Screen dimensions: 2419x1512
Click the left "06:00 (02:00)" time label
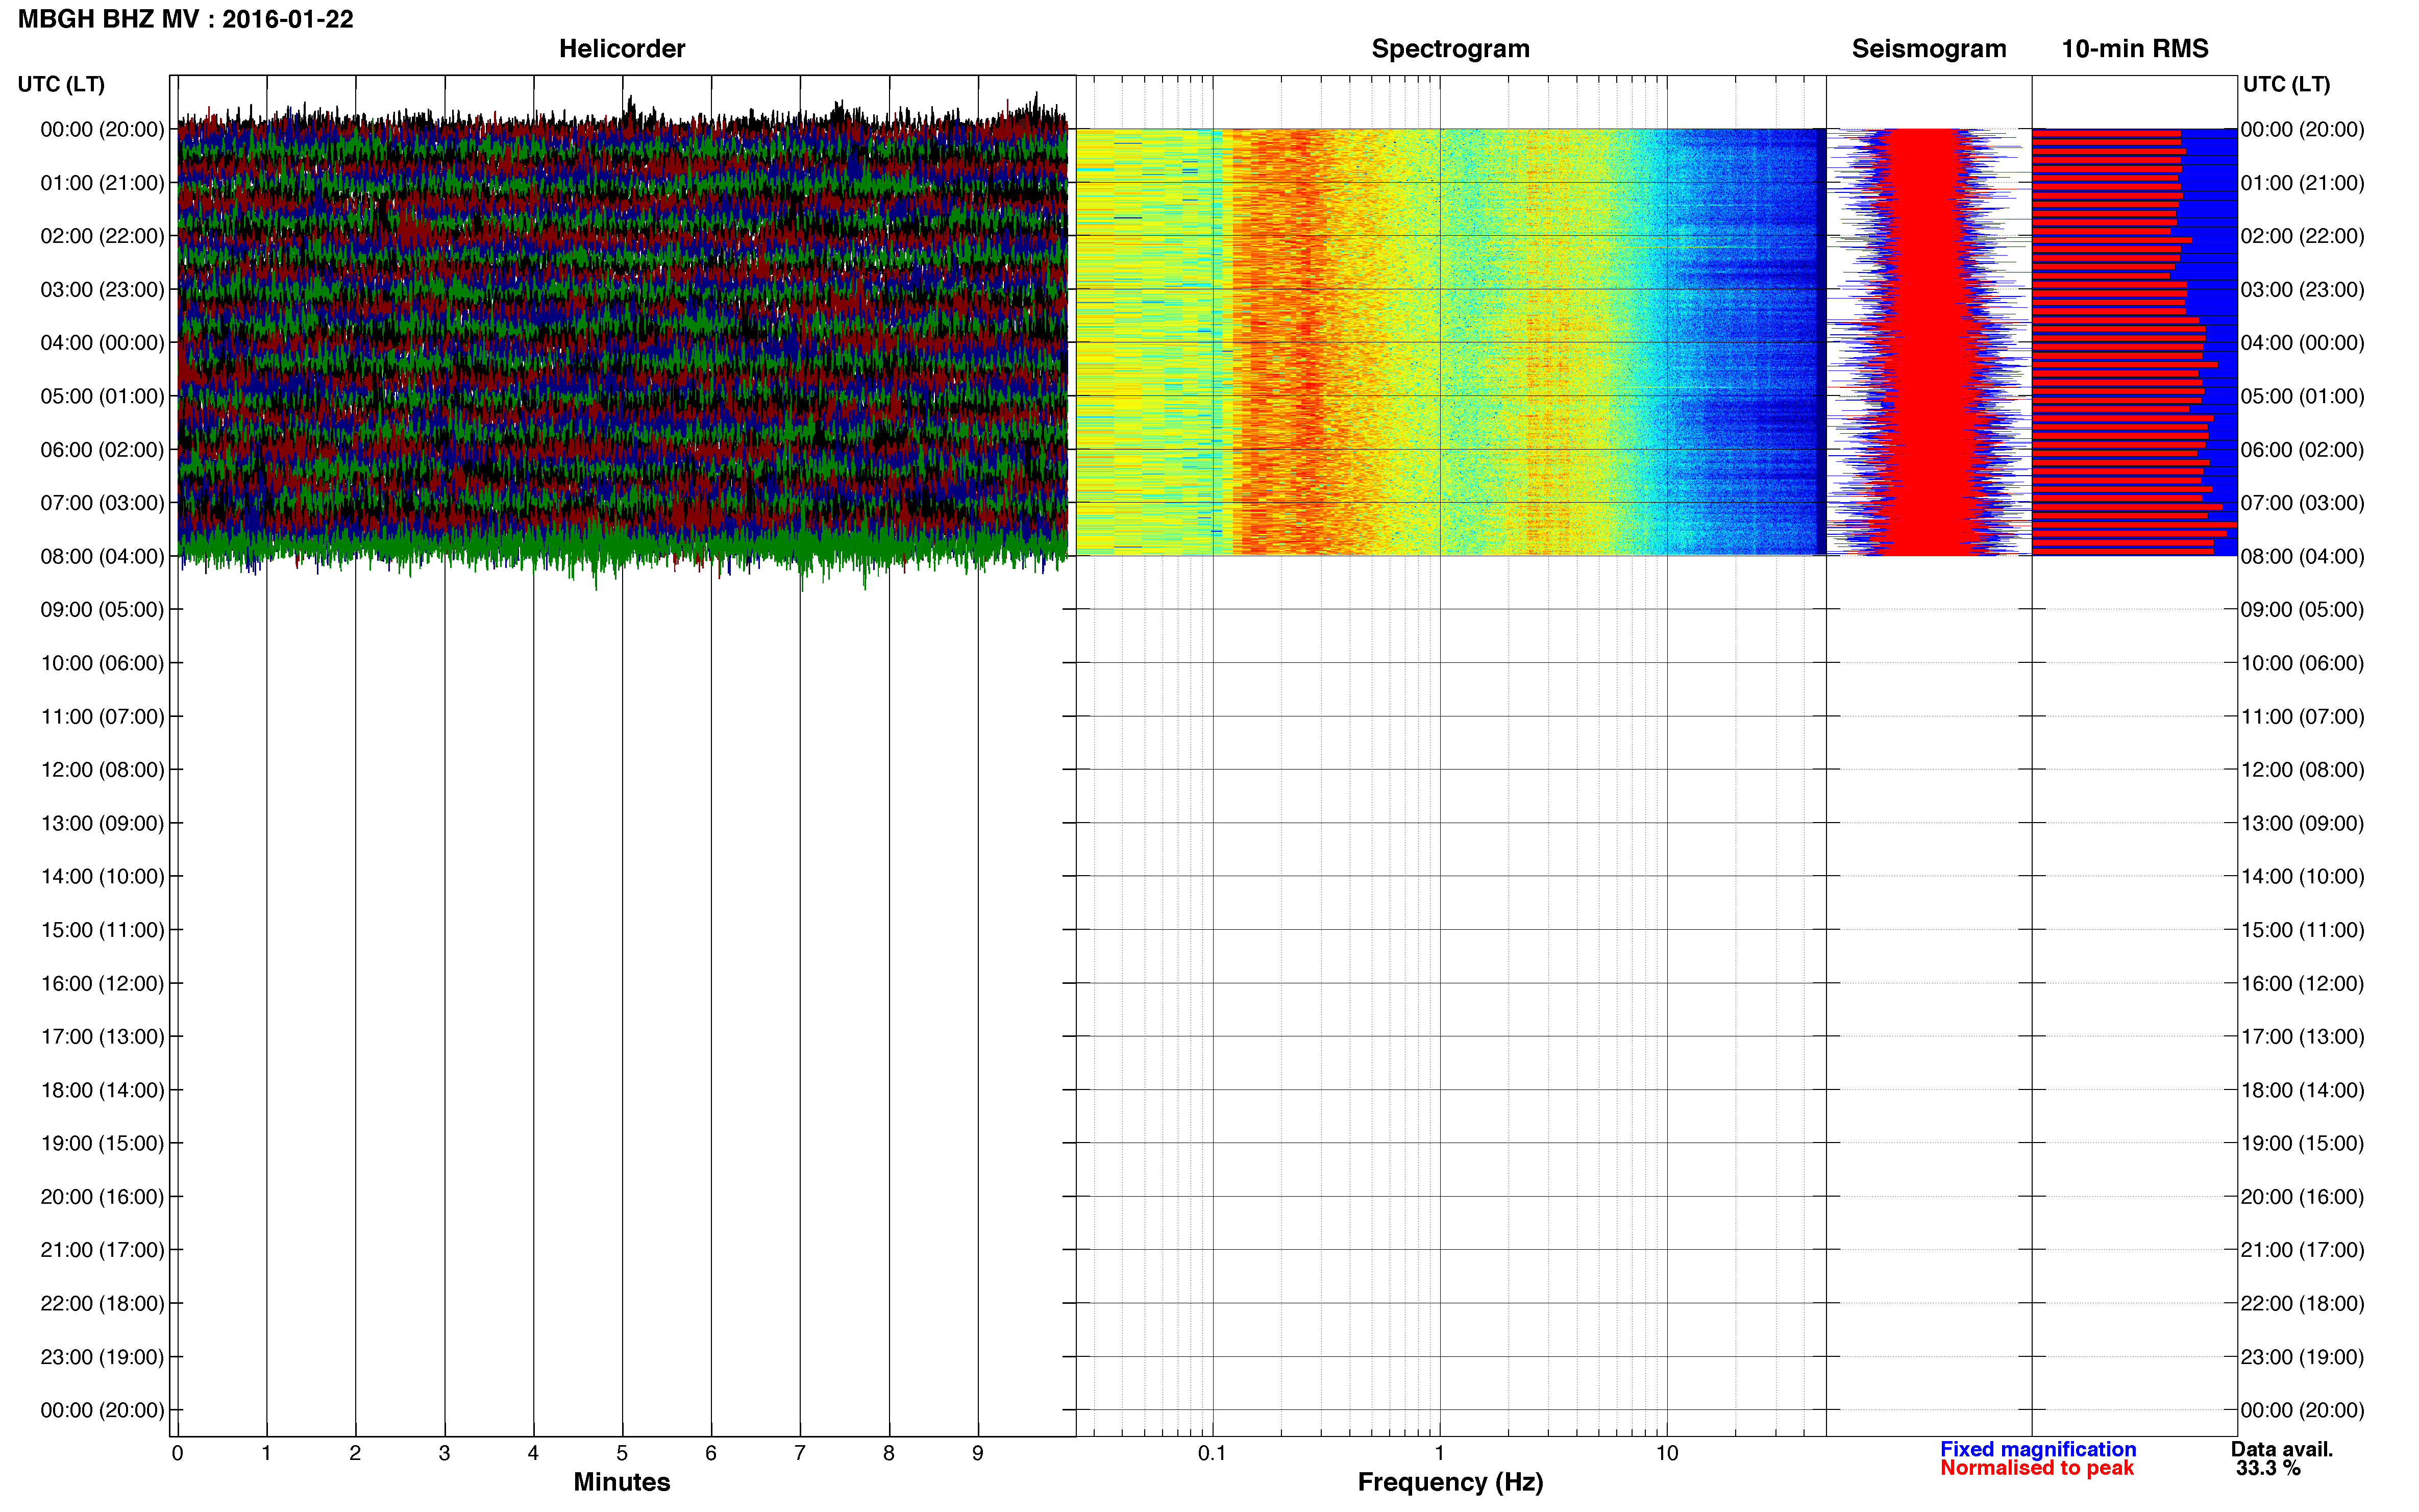pyautogui.click(x=102, y=449)
